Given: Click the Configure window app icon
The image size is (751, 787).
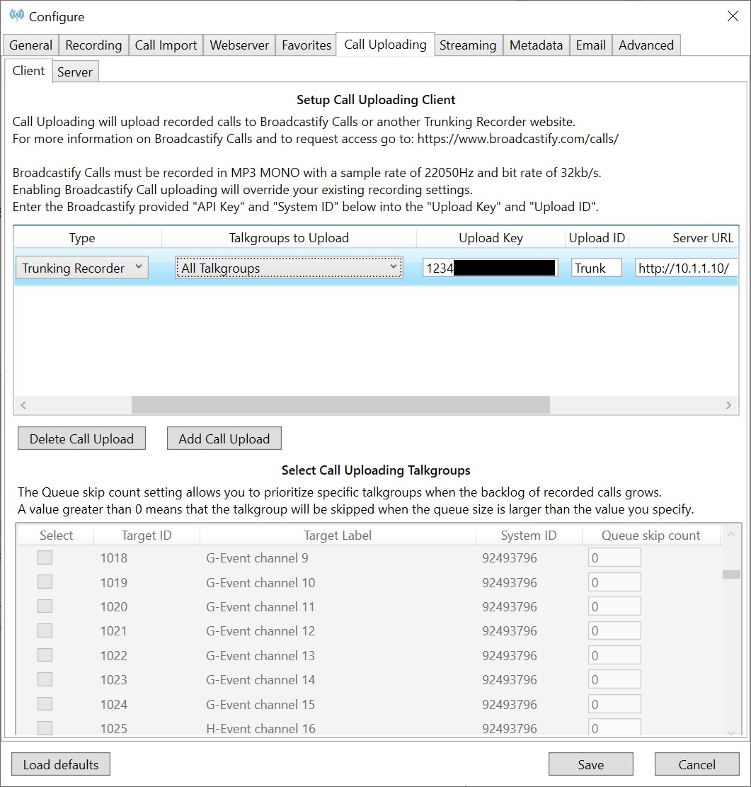Looking at the screenshot, I should 16,16.
